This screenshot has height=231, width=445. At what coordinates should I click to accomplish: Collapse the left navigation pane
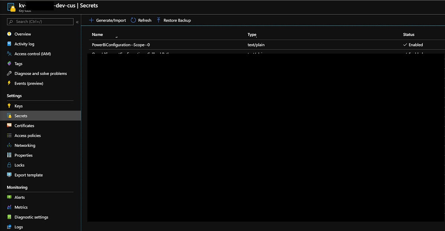click(x=78, y=22)
